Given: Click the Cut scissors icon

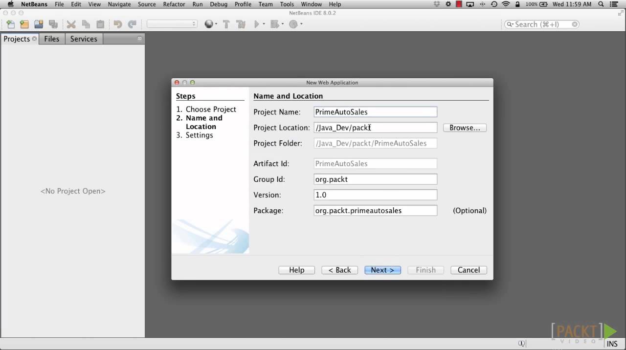Looking at the screenshot, I should (x=71, y=24).
